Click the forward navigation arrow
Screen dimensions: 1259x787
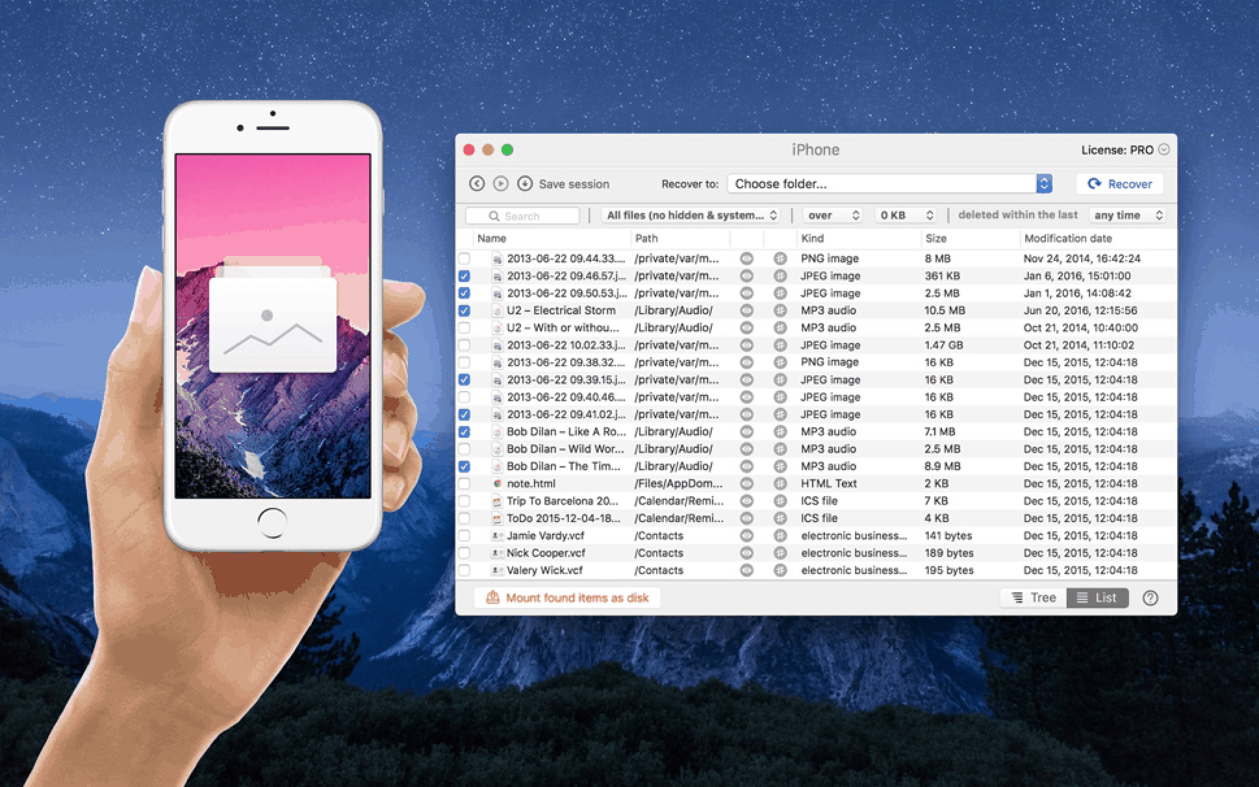[x=500, y=184]
